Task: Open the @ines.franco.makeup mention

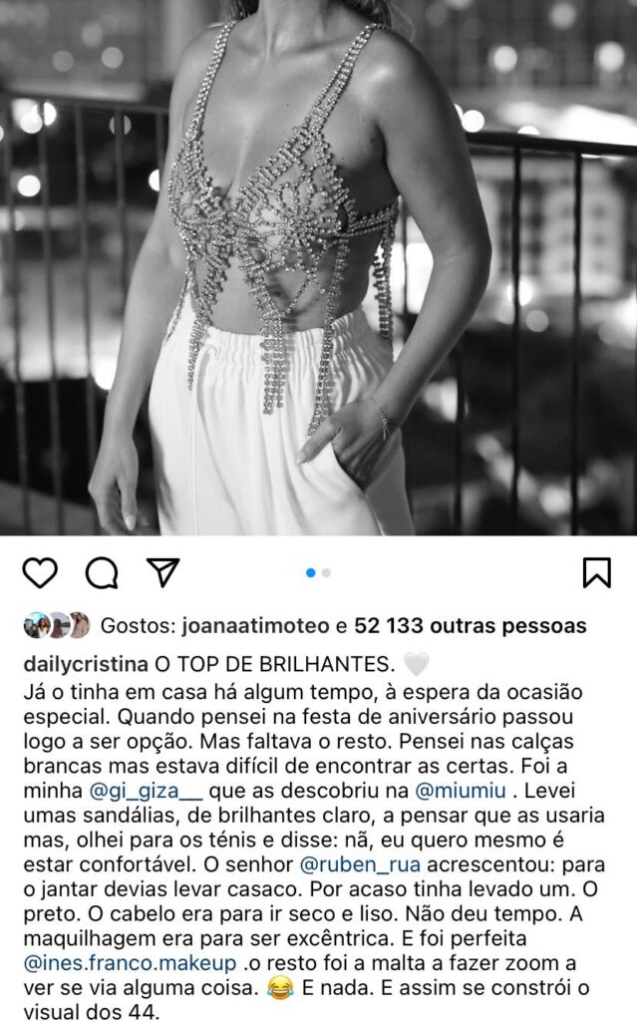Action: [x=130, y=963]
